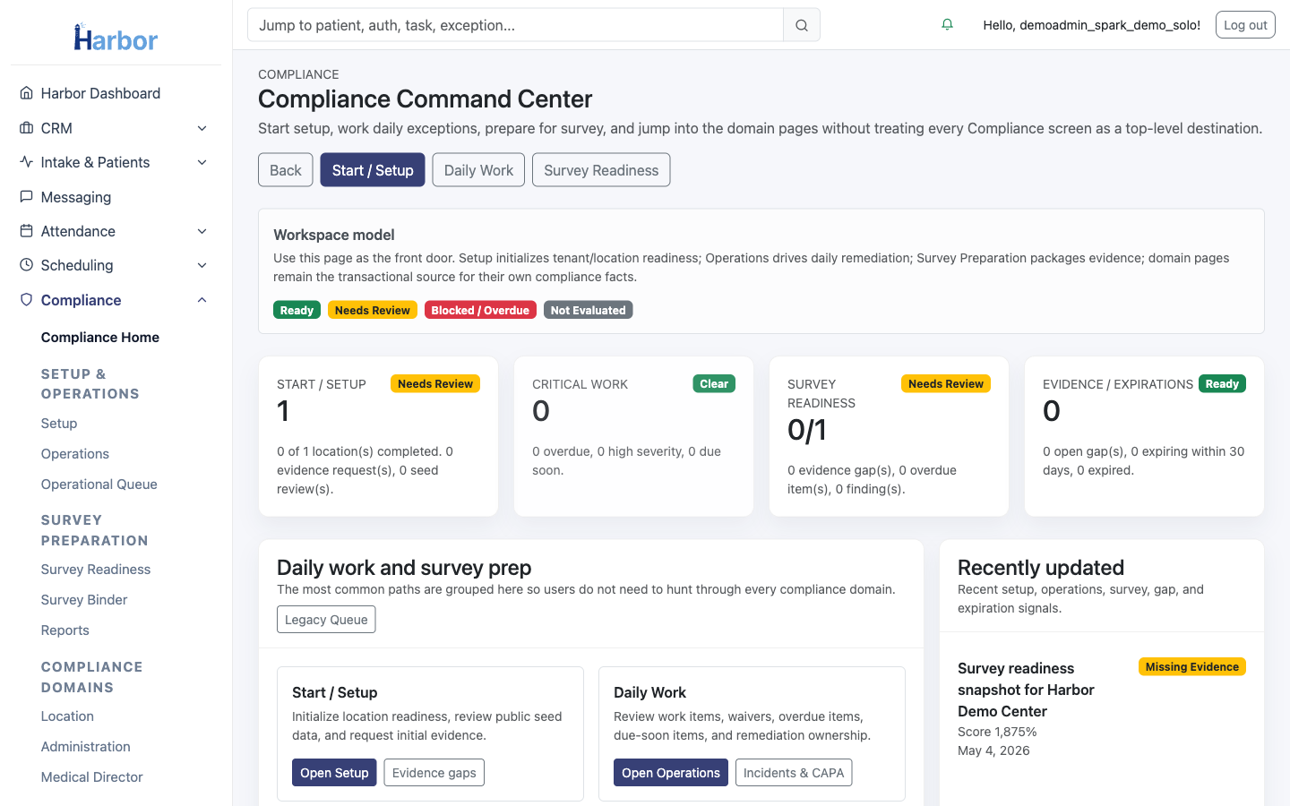Click the Legacy Queue button
1290x806 pixels.
326,620
